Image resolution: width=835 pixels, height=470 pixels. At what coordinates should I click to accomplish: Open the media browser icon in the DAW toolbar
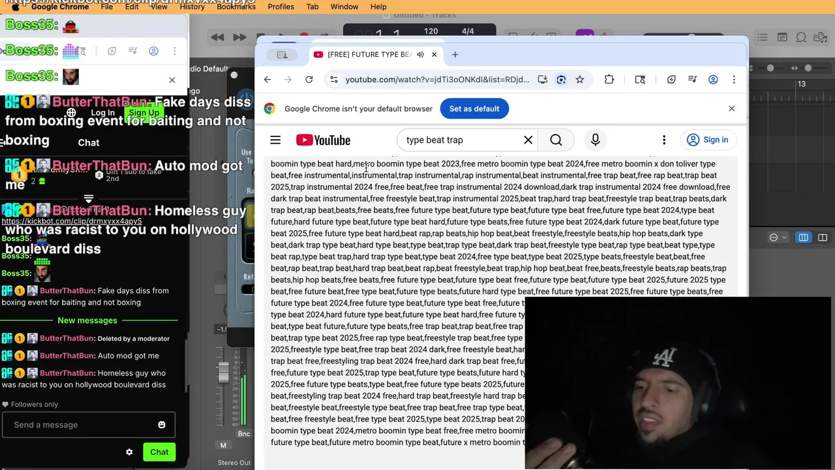[x=821, y=37]
